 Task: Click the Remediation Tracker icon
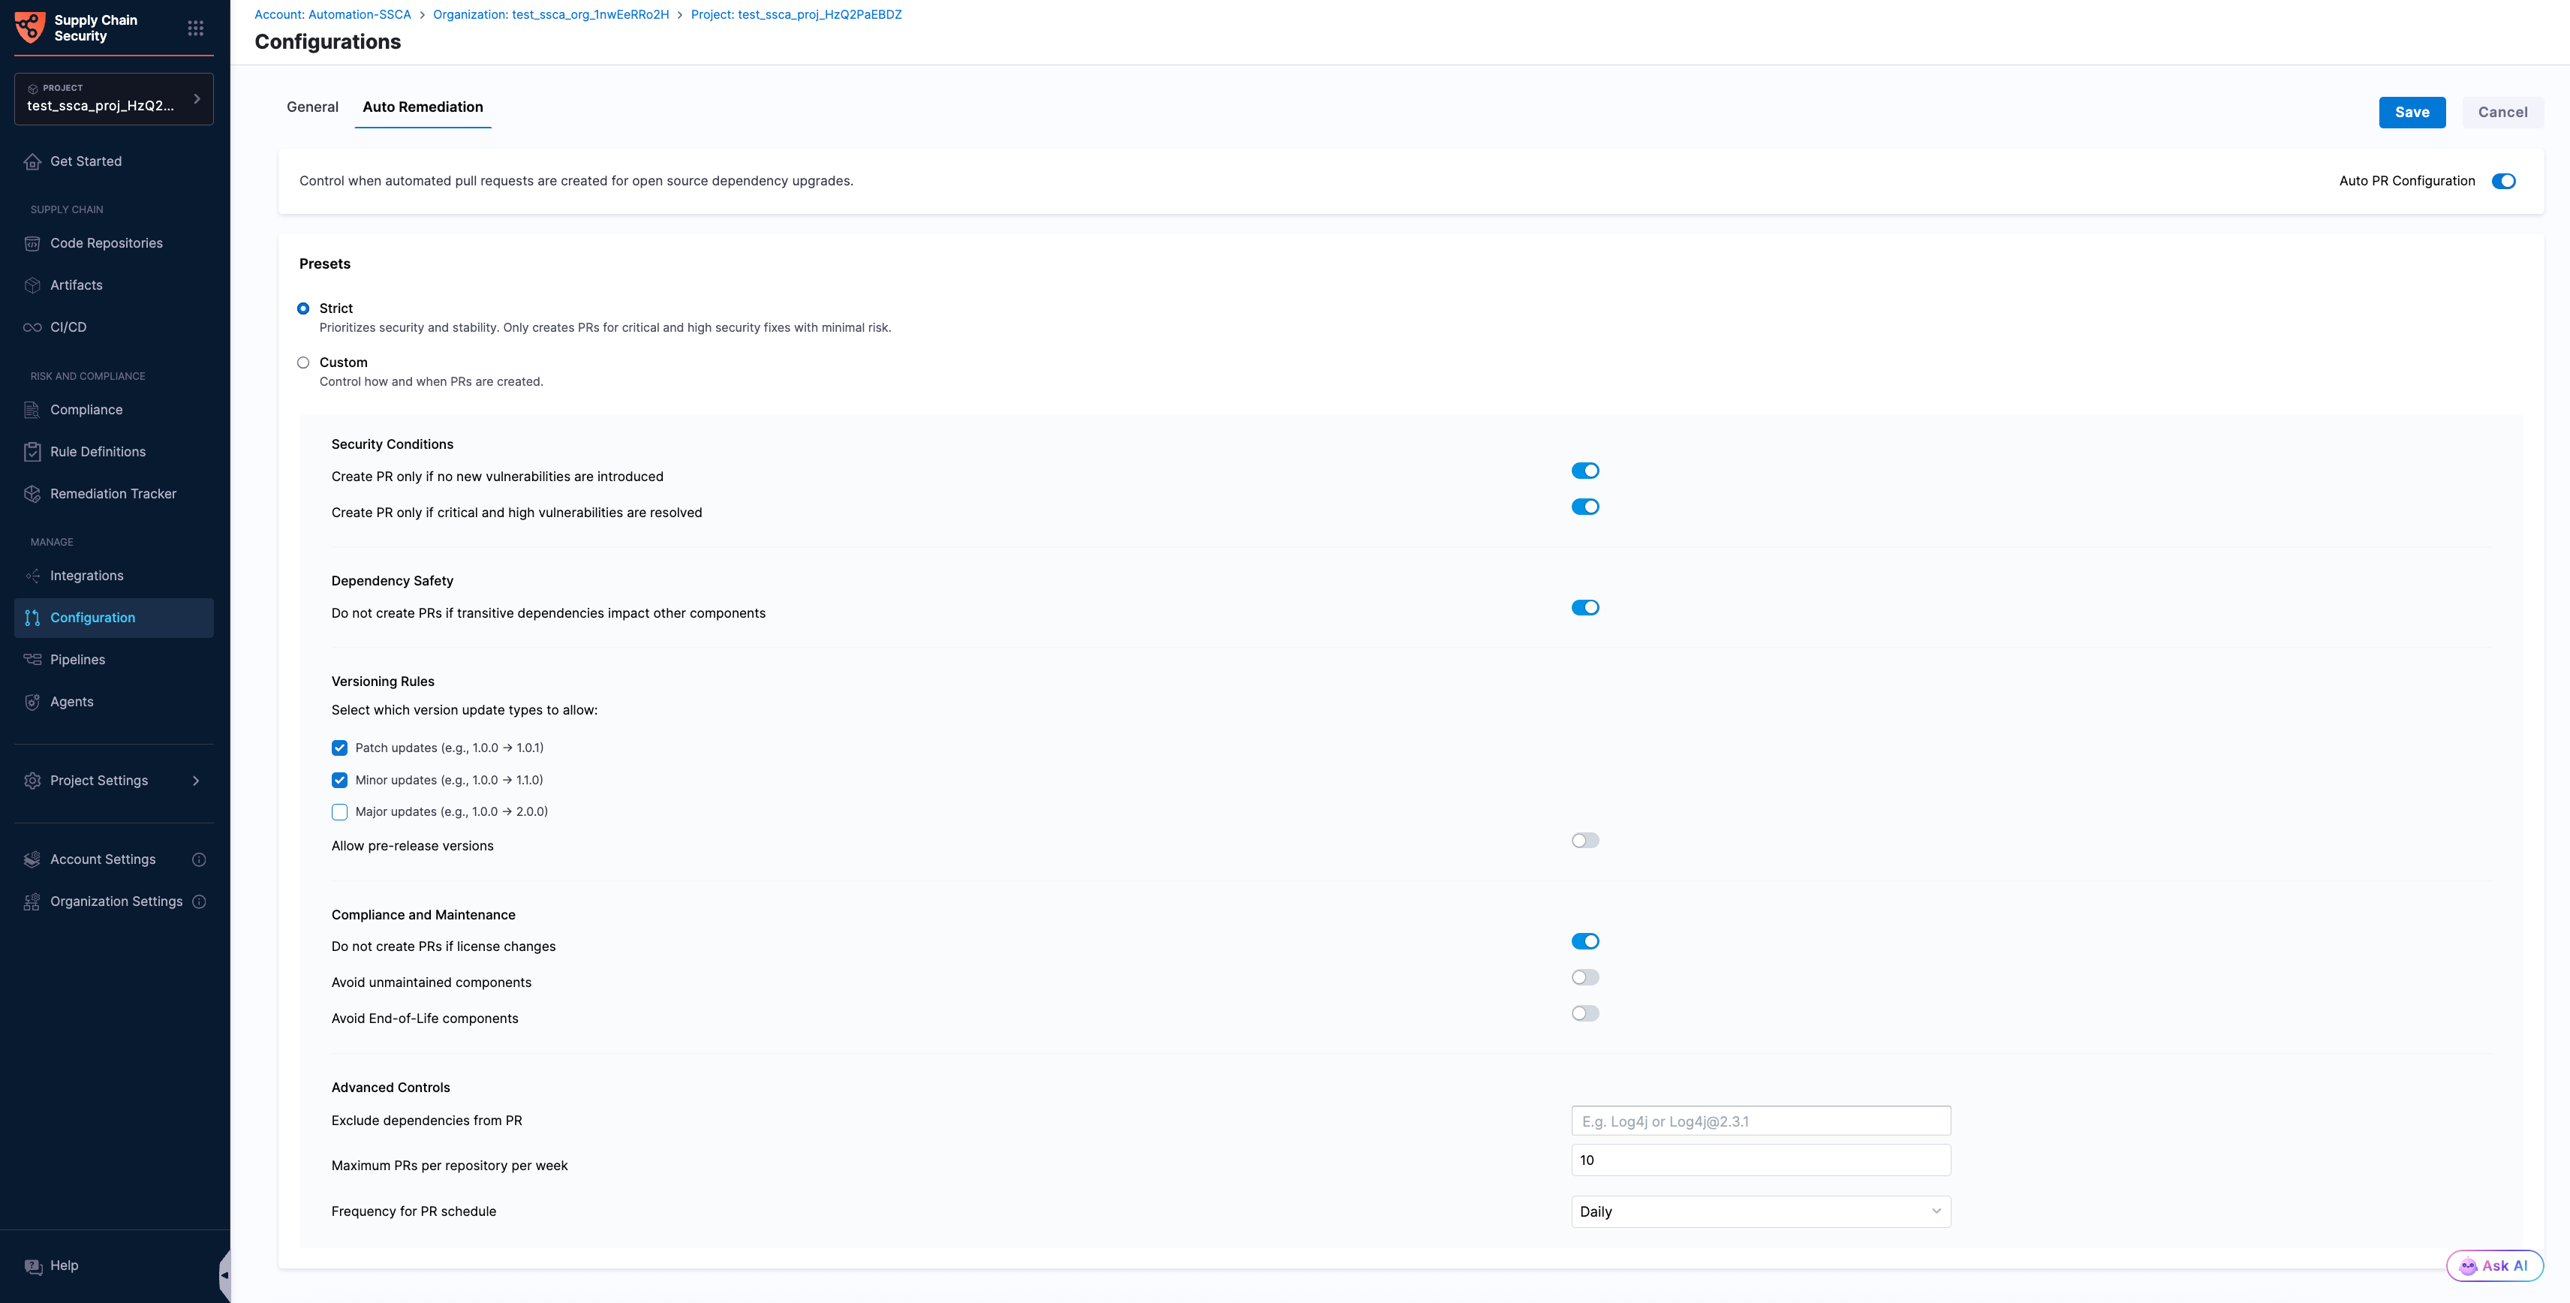click(32, 494)
